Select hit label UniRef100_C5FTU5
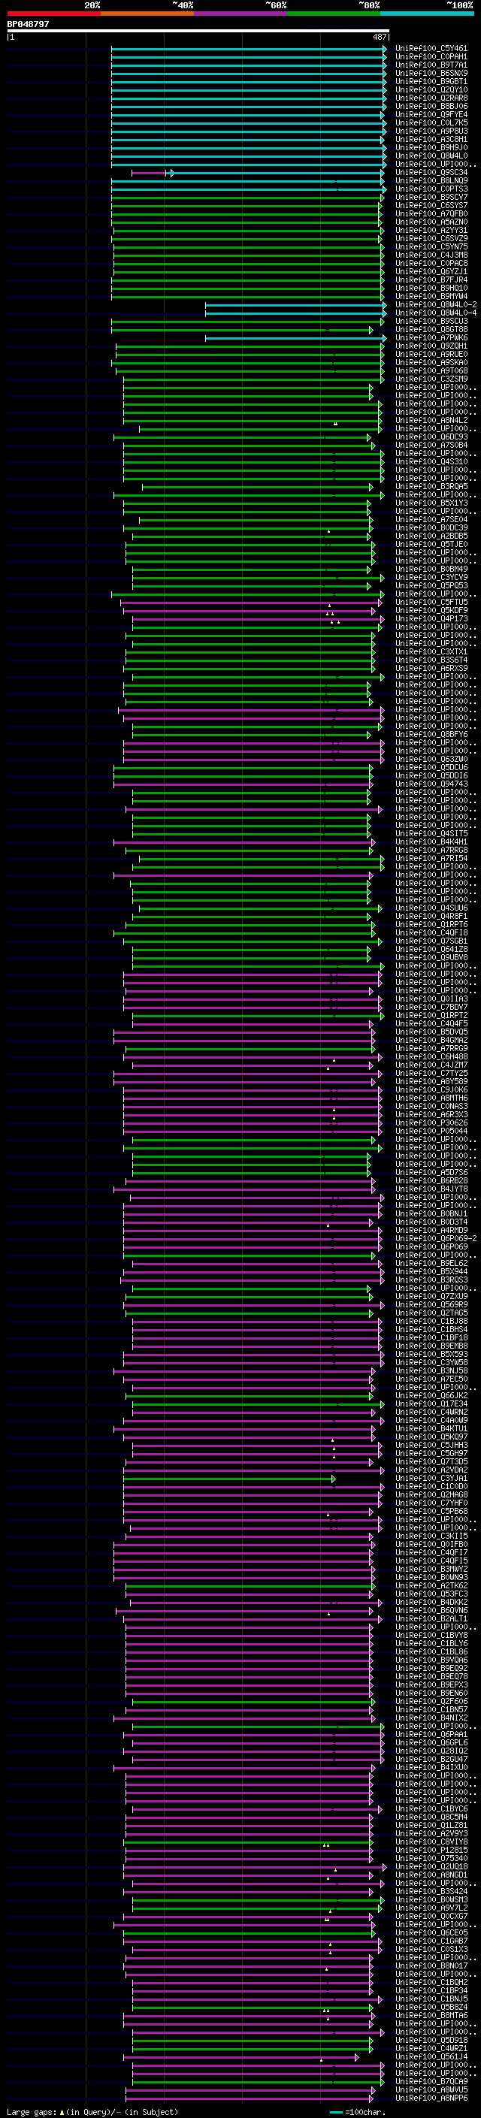The width and height of the screenshot is (481, 2118). pos(431,602)
